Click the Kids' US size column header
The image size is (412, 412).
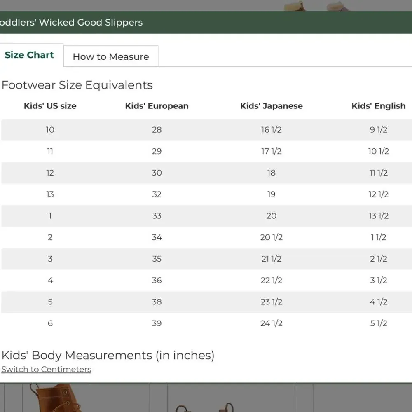tap(50, 105)
